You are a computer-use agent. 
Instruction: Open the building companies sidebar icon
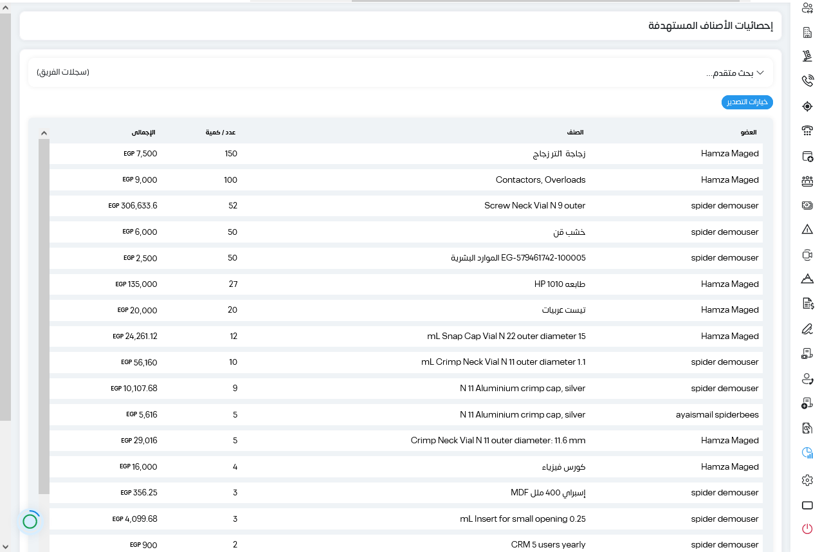tap(808, 32)
